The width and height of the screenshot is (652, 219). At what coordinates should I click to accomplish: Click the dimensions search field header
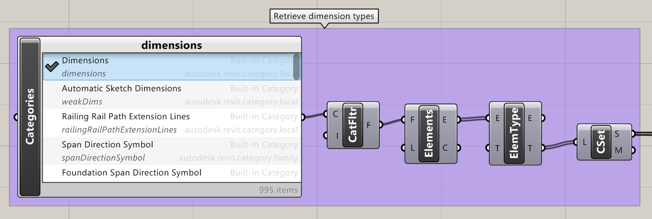coord(171,45)
